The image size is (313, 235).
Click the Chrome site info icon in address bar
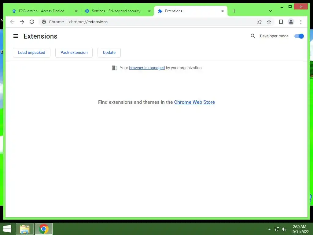(44, 22)
